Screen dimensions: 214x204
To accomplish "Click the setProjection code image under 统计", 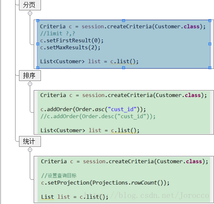I will click(124, 179).
